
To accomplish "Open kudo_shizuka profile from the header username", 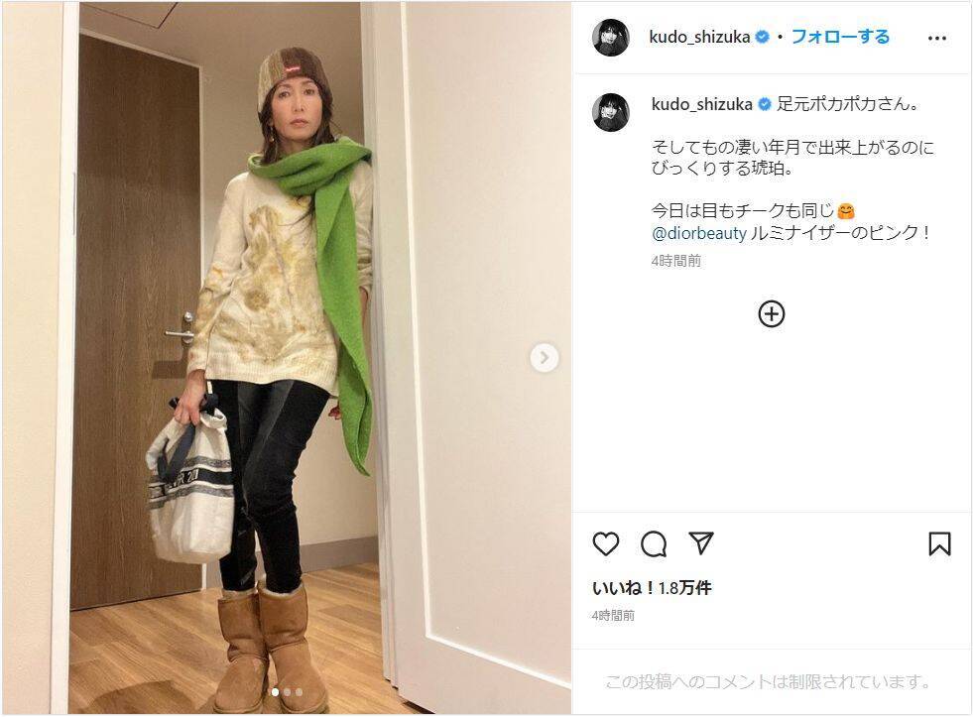I will click(699, 38).
